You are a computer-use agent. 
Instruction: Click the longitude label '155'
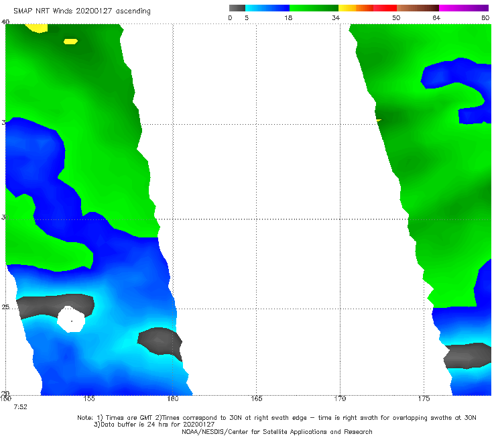(89, 398)
